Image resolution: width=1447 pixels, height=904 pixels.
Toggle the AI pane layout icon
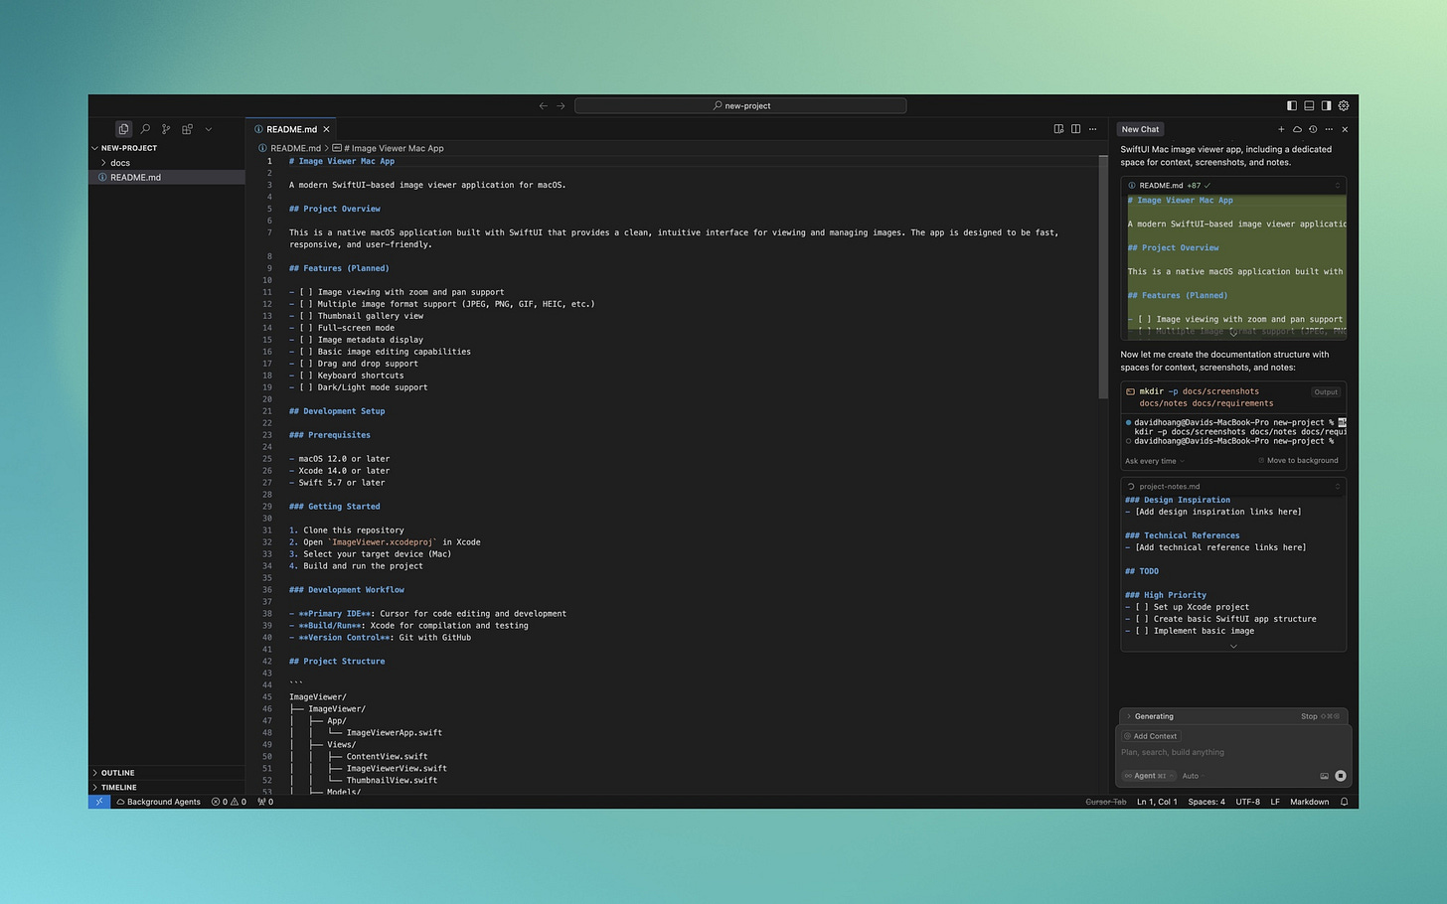(x=1326, y=105)
